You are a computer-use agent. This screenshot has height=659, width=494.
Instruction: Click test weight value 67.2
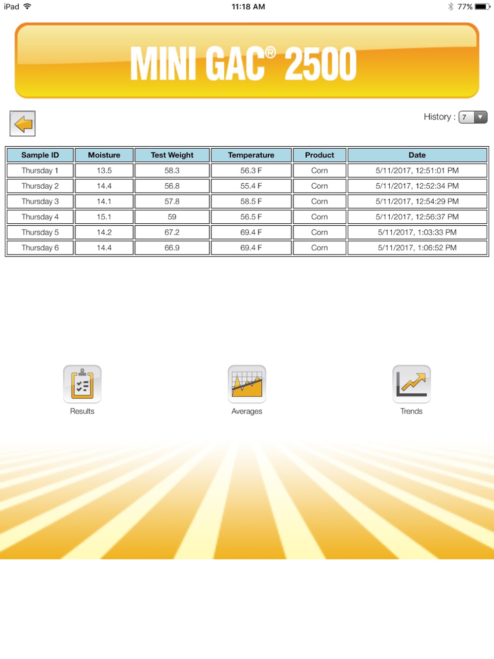[172, 232]
